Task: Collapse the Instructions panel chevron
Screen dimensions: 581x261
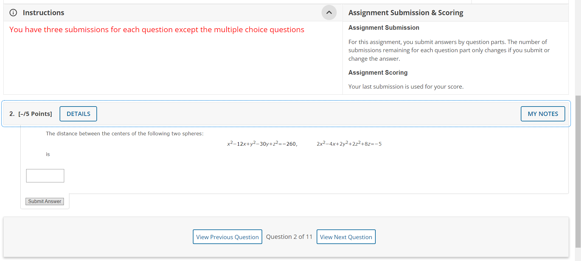Action: coord(329,12)
